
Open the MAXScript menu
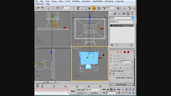point(40,4)
